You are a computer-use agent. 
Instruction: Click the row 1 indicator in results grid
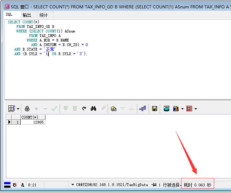16,122
